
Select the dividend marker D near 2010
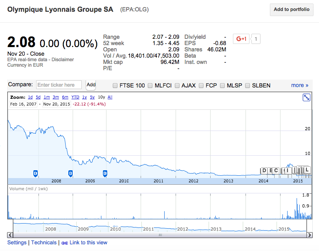point(105,173)
